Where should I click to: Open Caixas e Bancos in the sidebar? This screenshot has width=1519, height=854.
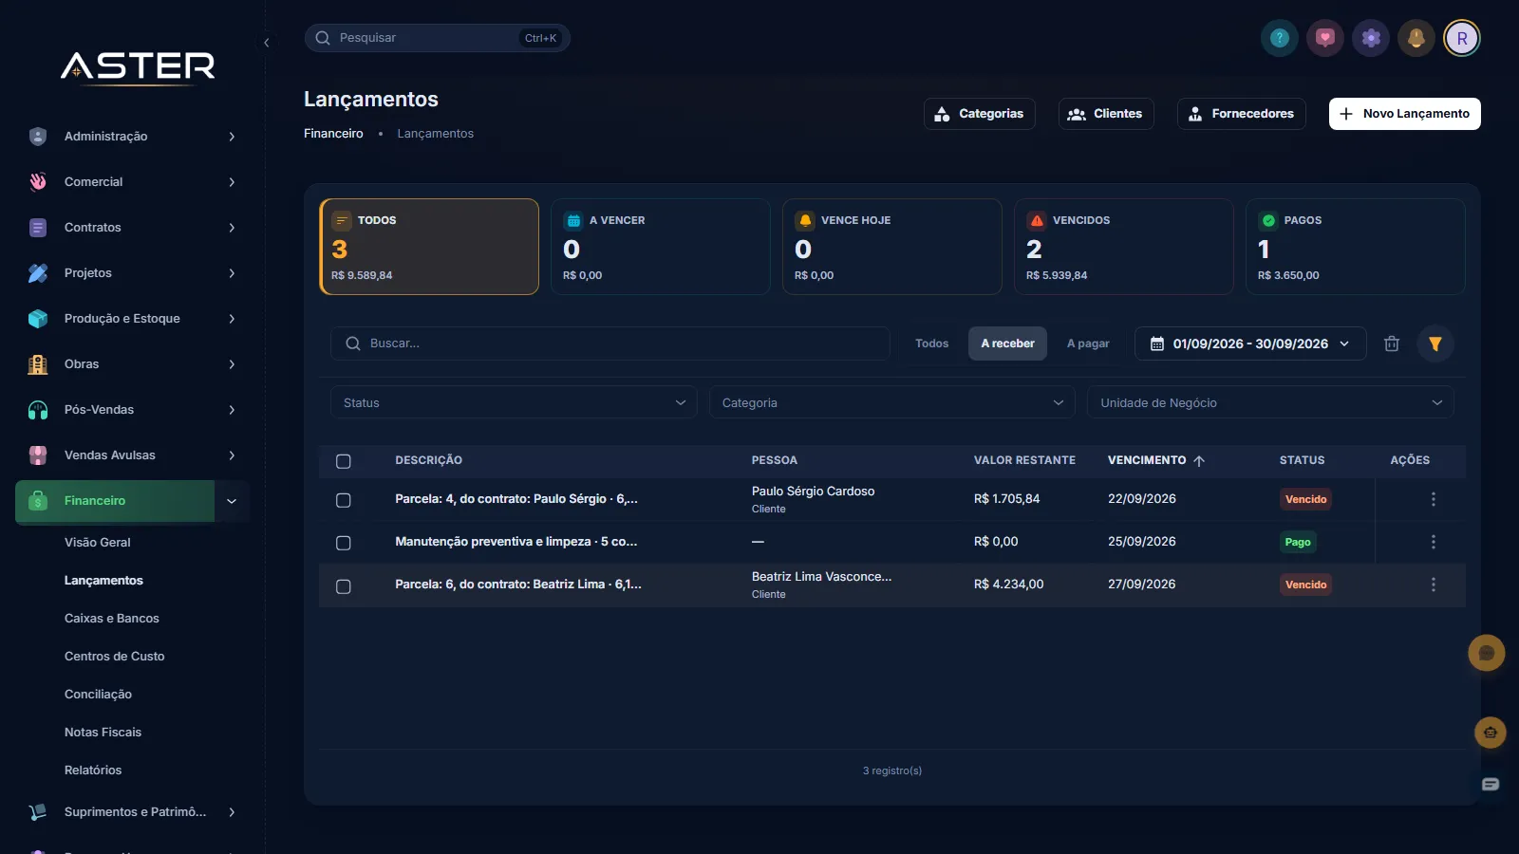(x=112, y=619)
